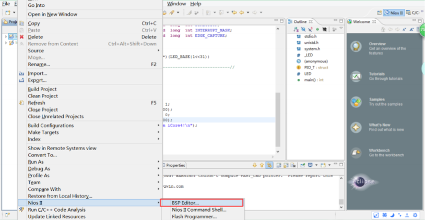Toggle hide non-public members in Outline toolbar

pyautogui.click(x=316, y=30)
